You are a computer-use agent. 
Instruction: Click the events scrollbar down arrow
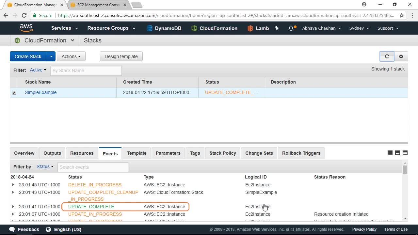tap(405, 218)
